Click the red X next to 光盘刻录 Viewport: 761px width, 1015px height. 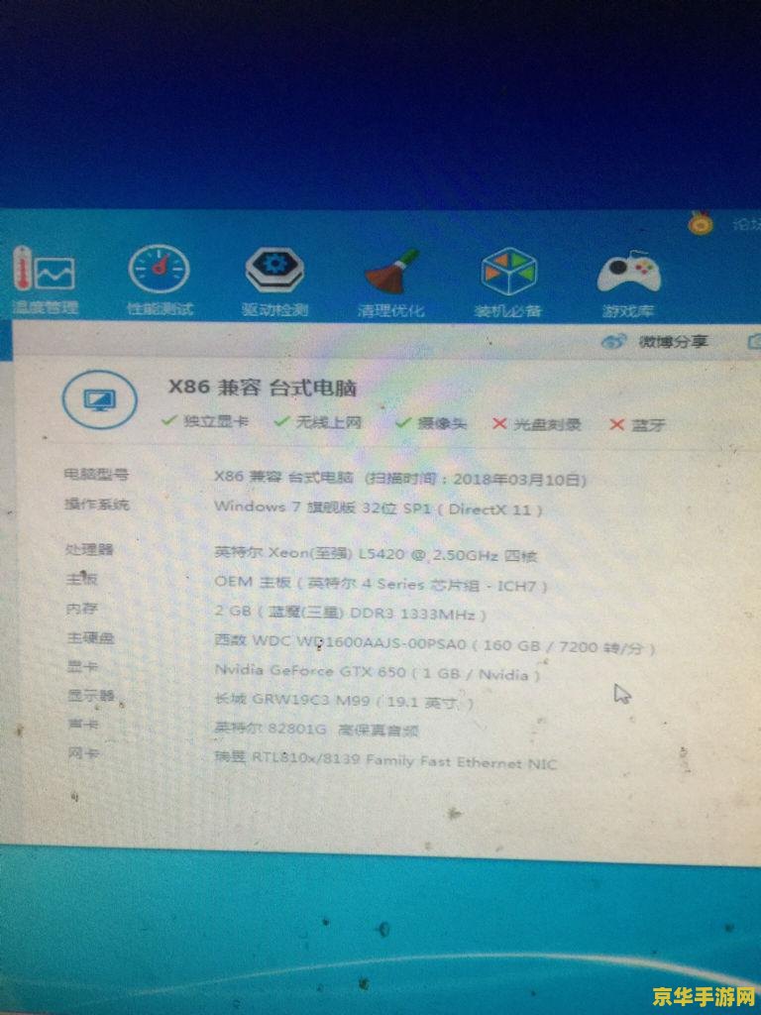point(499,423)
